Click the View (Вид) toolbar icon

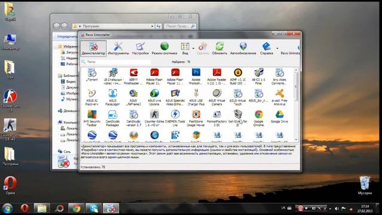click(185, 48)
